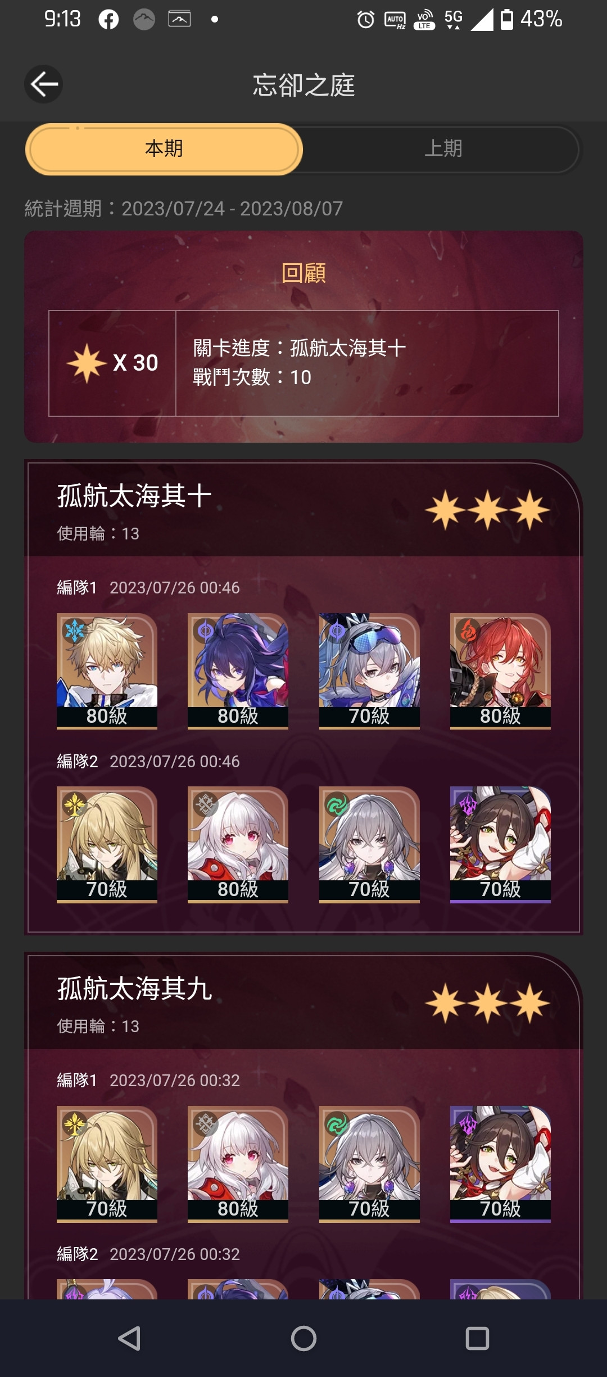The image size is (607, 1377).
Task: Select brown-haired Lightning character in 其九 team 1
Action: pyautogui.click(x=500, y=1164)
